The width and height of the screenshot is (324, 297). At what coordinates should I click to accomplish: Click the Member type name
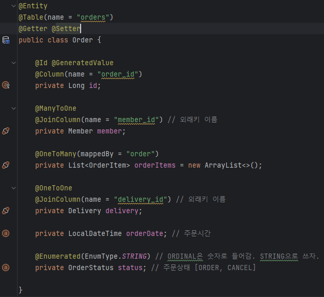[81, 131]
